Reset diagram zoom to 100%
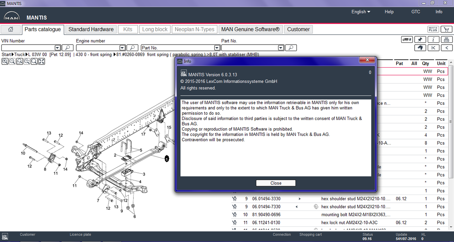The width and height of the screenshot is (454, 242). coord(27,61)
